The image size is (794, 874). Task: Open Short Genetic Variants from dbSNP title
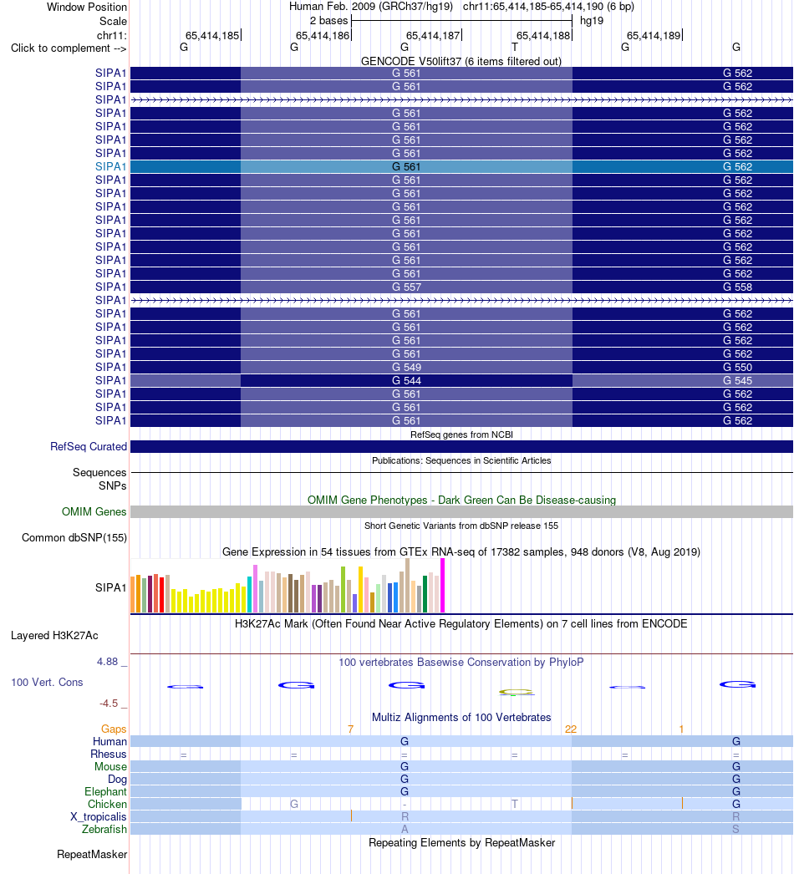click(x=461, y=526)
